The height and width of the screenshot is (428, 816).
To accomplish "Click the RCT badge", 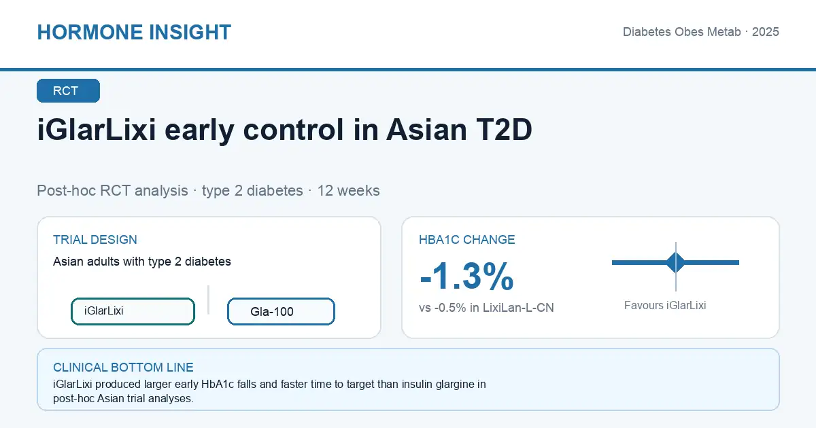I will pos(68,91).
